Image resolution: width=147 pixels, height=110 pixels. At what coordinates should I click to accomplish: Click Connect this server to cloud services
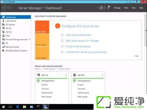pos(86,52)
